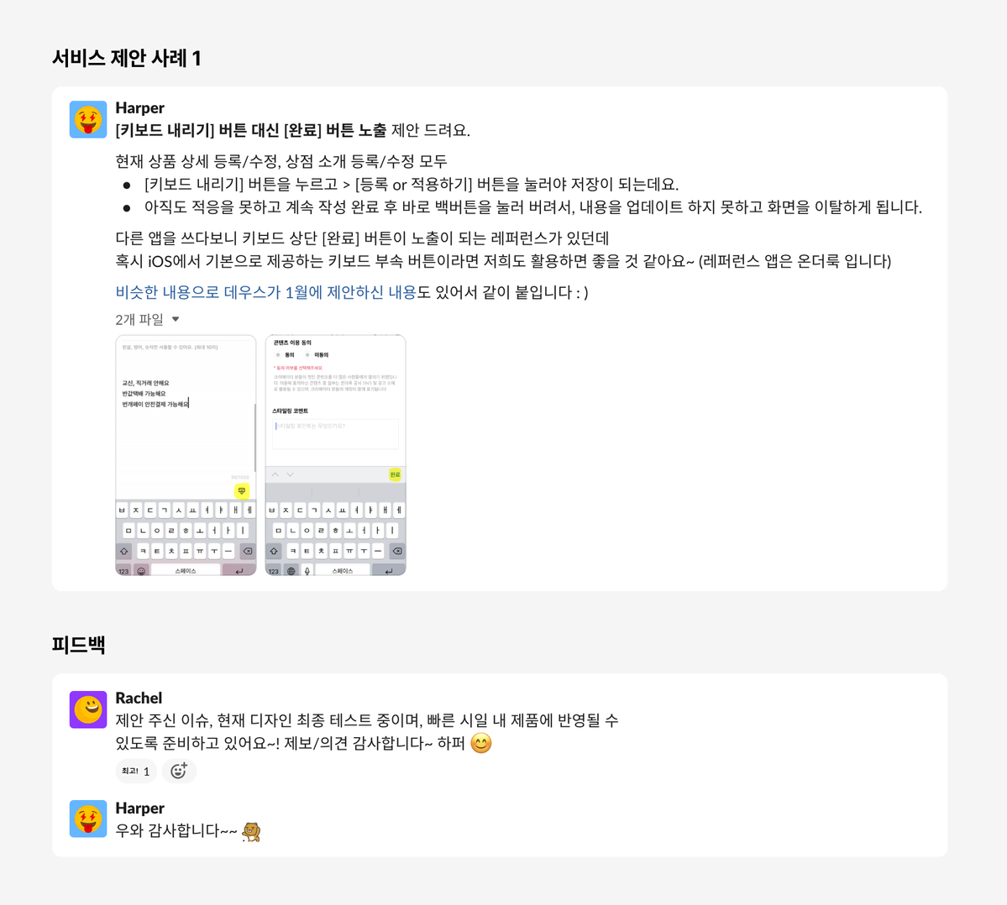The width and height of the screenshot is (1007, 905).
Task: Collapse the 2개 파일 attachments arrow
Action: coord(176,319)
